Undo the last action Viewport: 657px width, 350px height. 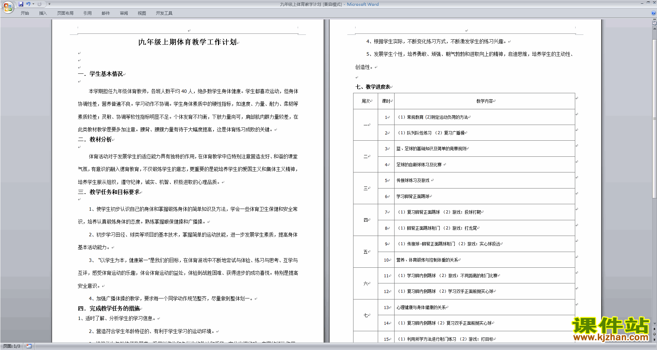point(28,4)
